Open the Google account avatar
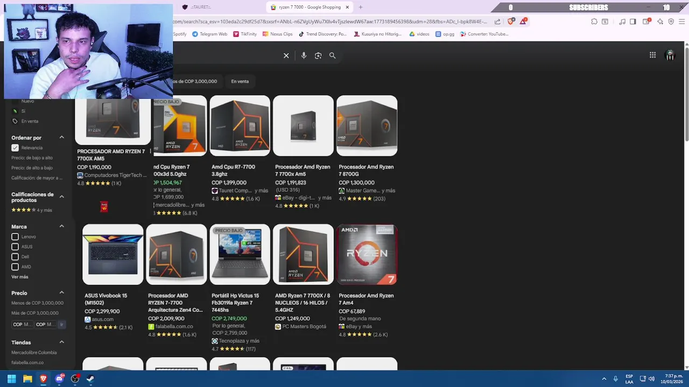The width and height of the screenshot is (689, 387). pyautogui.click(x=670, y=55)
